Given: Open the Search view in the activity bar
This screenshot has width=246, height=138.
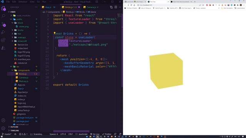Looking at the screenshot, I should point(3,16).
